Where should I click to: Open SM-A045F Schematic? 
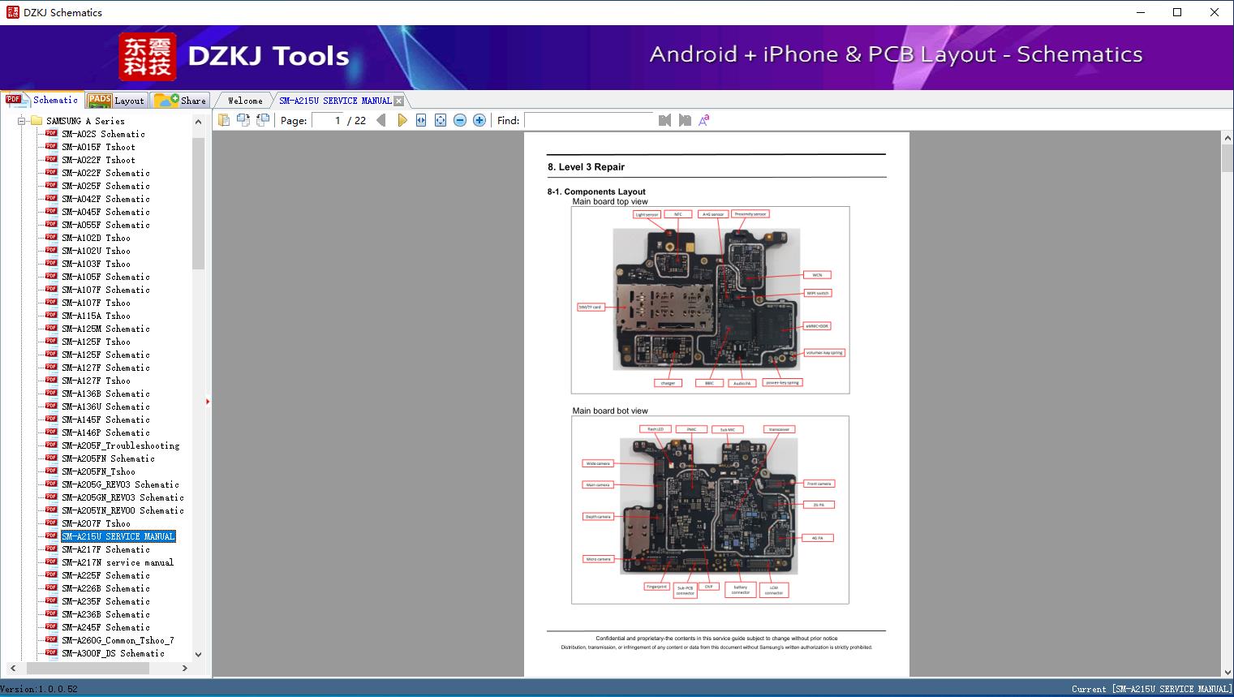point(105,212)
